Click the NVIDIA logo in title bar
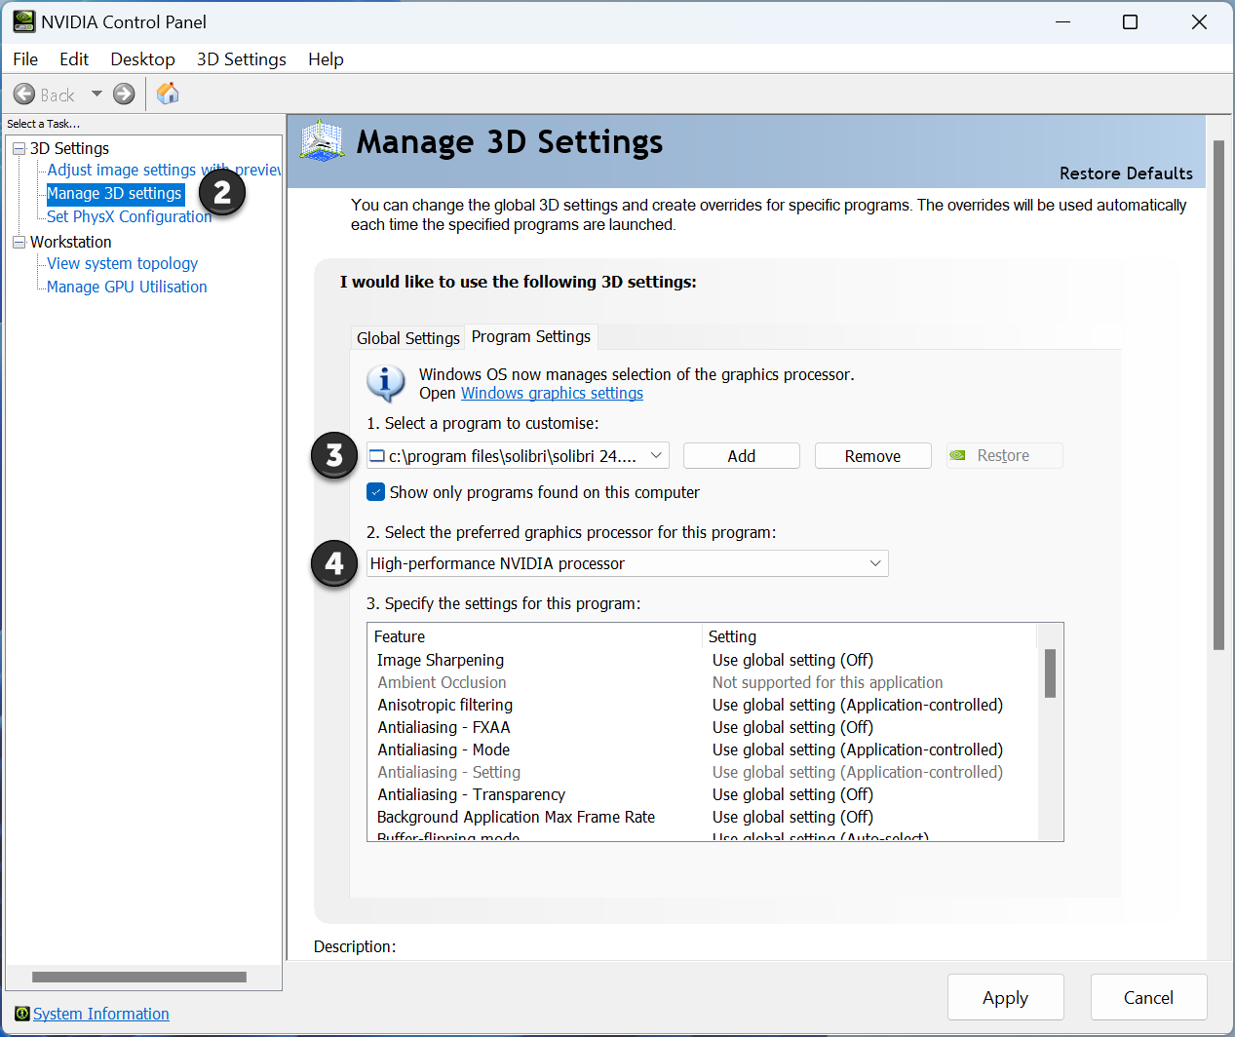This screenshot has width=1235, height=1037. click(23, 21)
